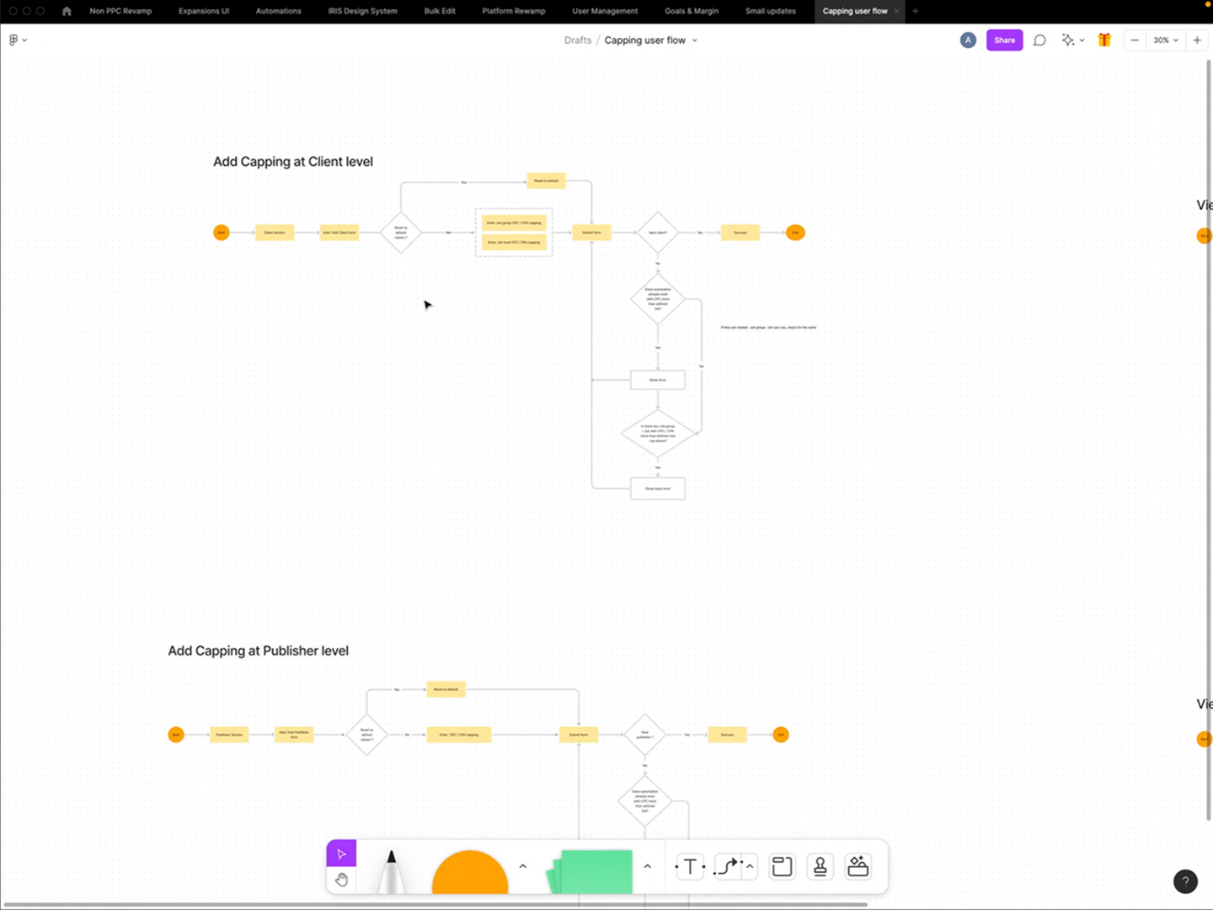The height and width of the screenshot is (910, 1213).
Task: Open the stamp tool
Action: tap(820, 866)
